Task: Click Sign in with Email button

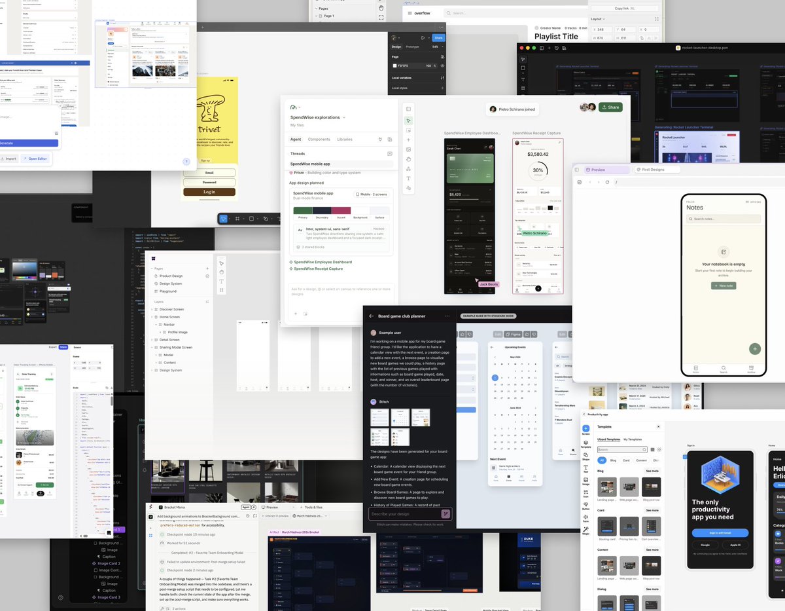Action: (x=720, y=532)
